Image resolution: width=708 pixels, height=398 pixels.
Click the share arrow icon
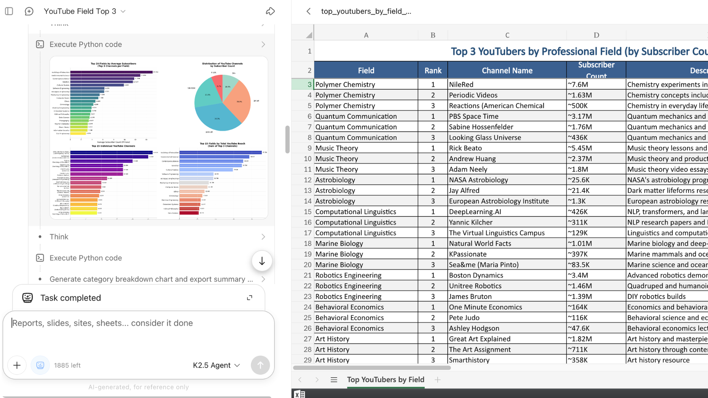pyautogui.click(x=270, y=11)
